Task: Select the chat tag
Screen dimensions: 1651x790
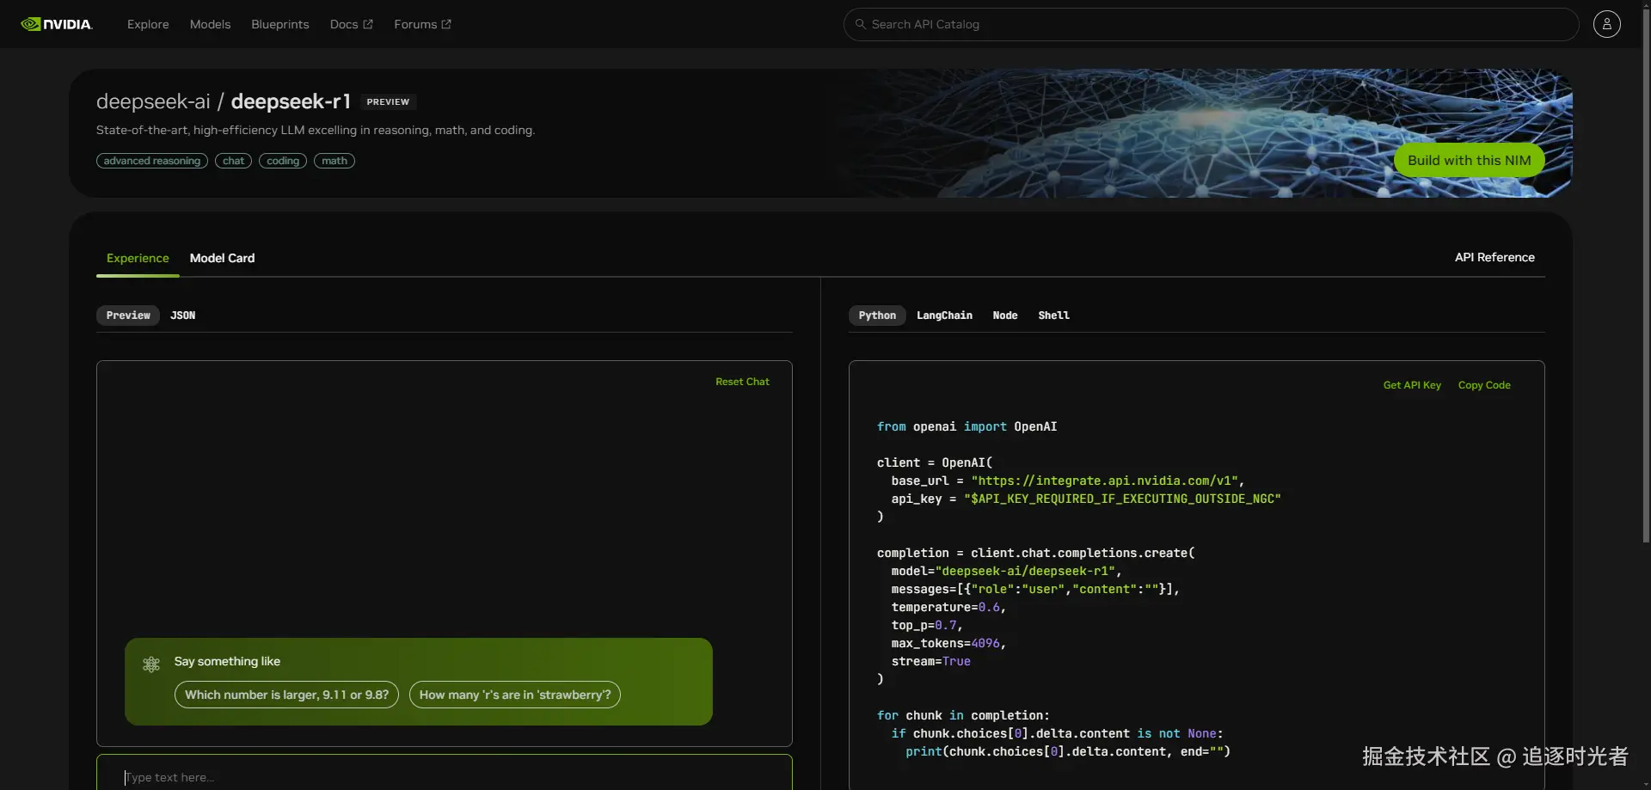Action: coord(233,161)
